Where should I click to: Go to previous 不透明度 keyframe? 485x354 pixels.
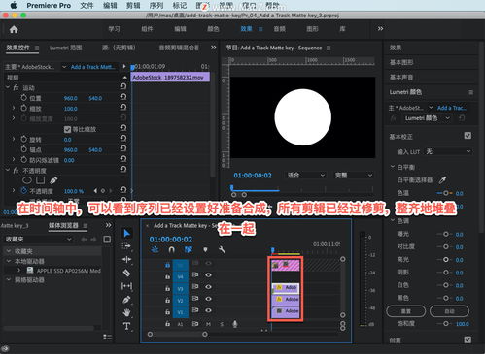click(95, 191)
